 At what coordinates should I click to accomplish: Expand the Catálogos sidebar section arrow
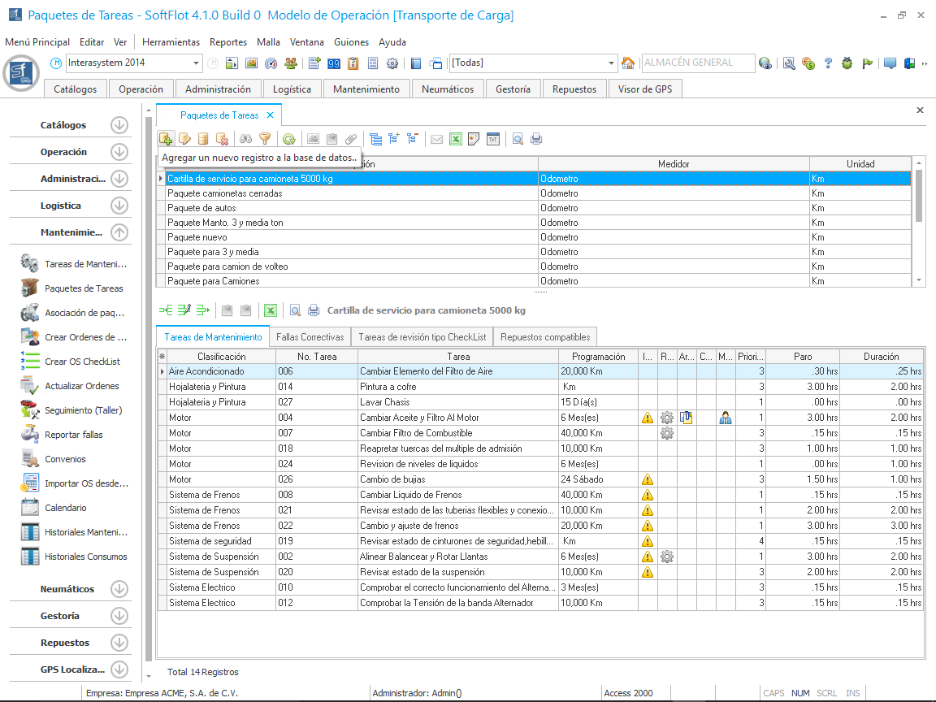[x=119, y=125]
